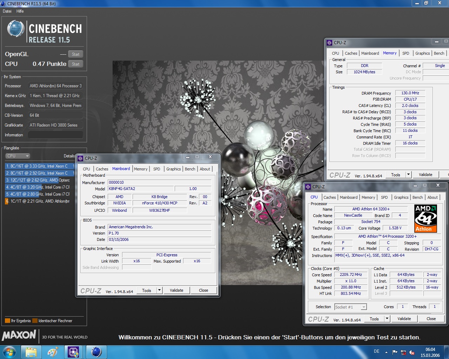Click the Mainboard Model K8NF4G-SATA2 field

pos(141,189)
